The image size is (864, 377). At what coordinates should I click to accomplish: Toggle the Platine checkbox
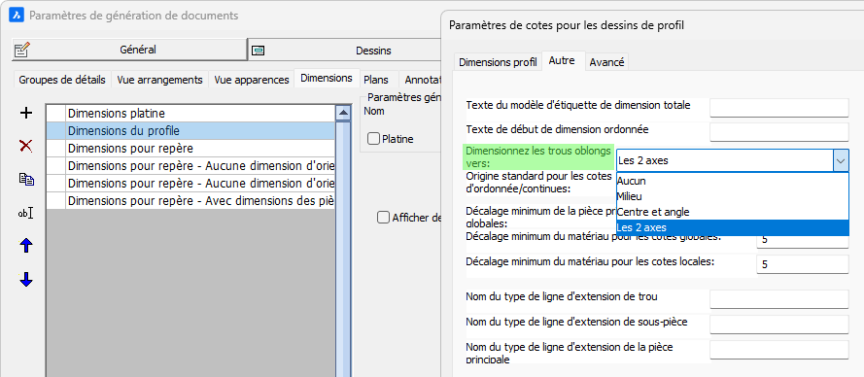coord(373,139)
